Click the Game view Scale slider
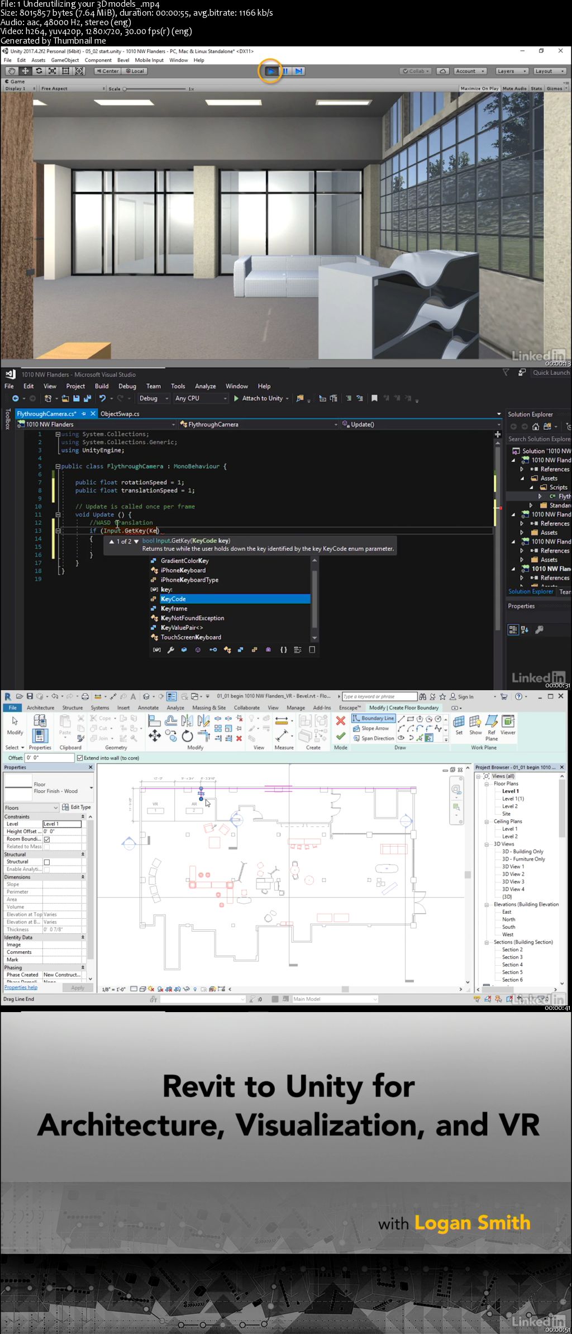The height and width of the screenshot is (1334, 572). click(154, 88)
